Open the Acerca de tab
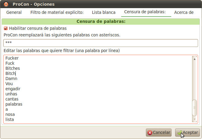Viewport: 202px width, 139px height. tap(184, 12)
